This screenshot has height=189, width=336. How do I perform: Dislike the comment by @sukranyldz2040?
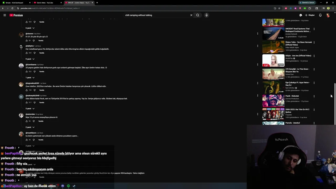click(x=34, y=103)
